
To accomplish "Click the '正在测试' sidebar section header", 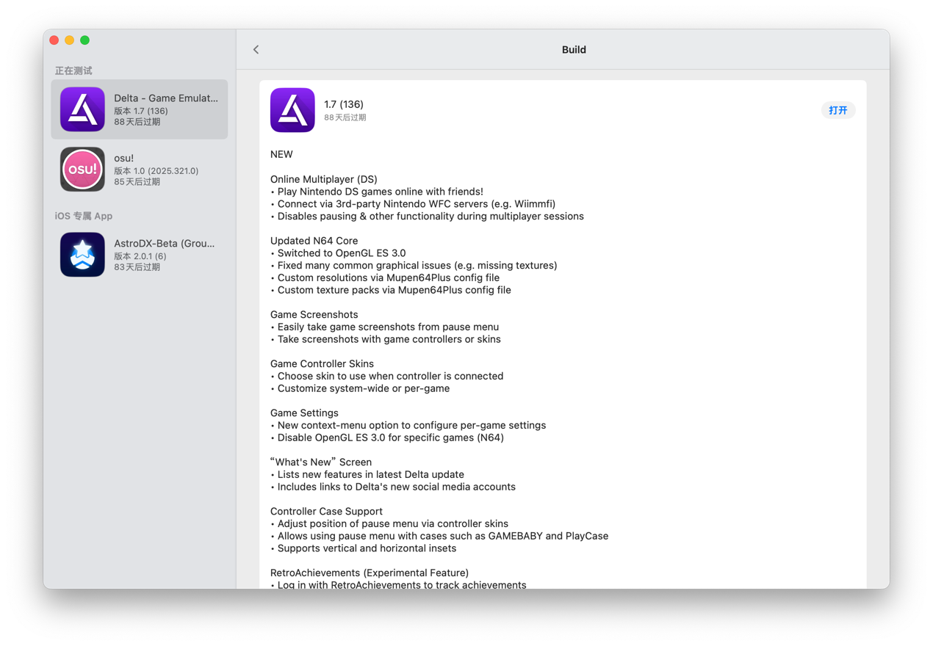I will click(x=73, y=70).
